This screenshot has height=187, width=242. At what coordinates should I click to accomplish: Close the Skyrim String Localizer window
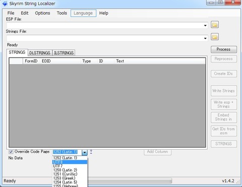click(x=233, y=3)
